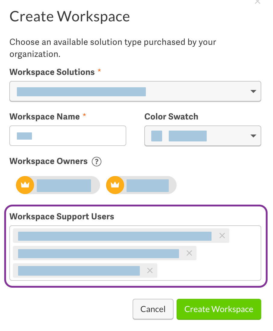Click the Workspace Support Users list area
Screen dimensions: 273x331
[x=135, y=253]
